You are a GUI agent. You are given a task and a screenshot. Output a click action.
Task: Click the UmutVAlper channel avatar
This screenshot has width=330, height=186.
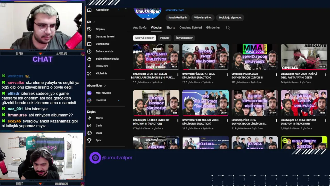[x=147, y=13]
